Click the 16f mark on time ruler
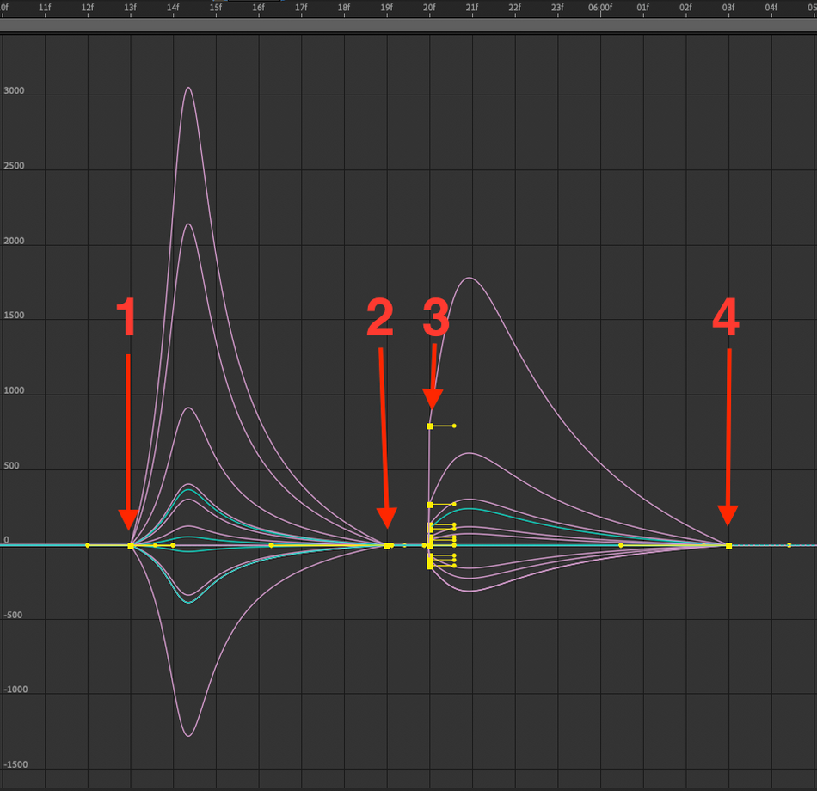The height and width of the screenshot is (791, 817). (x=259, y=8)
